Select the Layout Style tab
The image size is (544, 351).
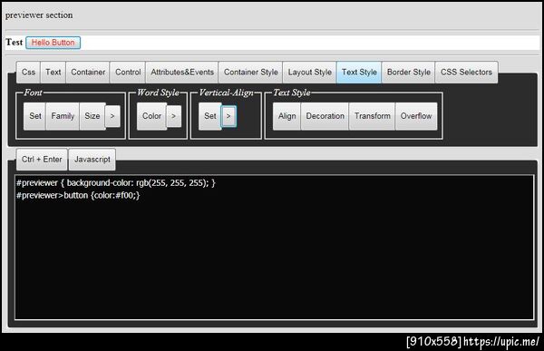click(x=309, y=73)
